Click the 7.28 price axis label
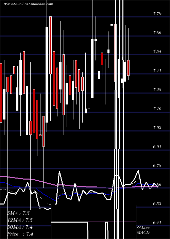The height and width of the screenshot is (239, 170). 157,89
